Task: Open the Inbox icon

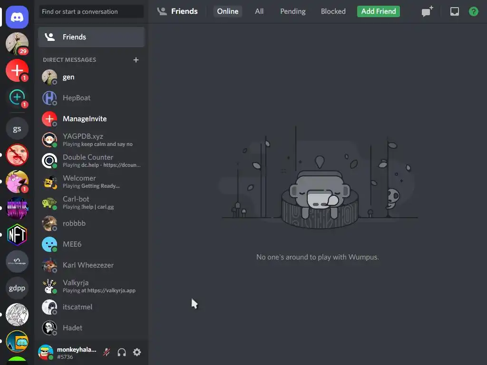Action: [x=454, y=11]
